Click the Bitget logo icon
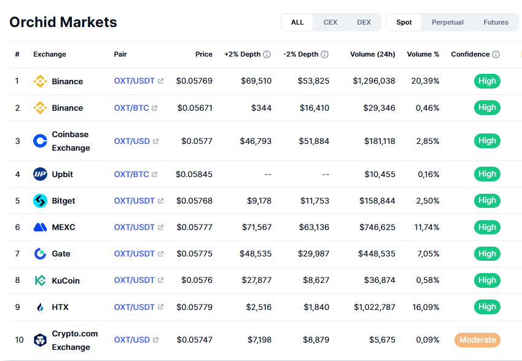Image resolution: width=522 pixels, height=361 pixels. tap(40, 200)
